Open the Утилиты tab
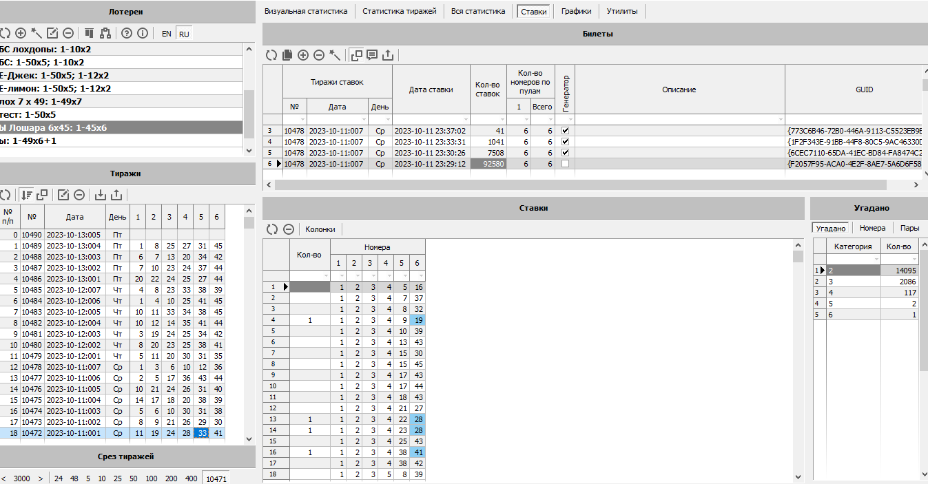Screen dimensions: 928x484 (x=622, y=11)
